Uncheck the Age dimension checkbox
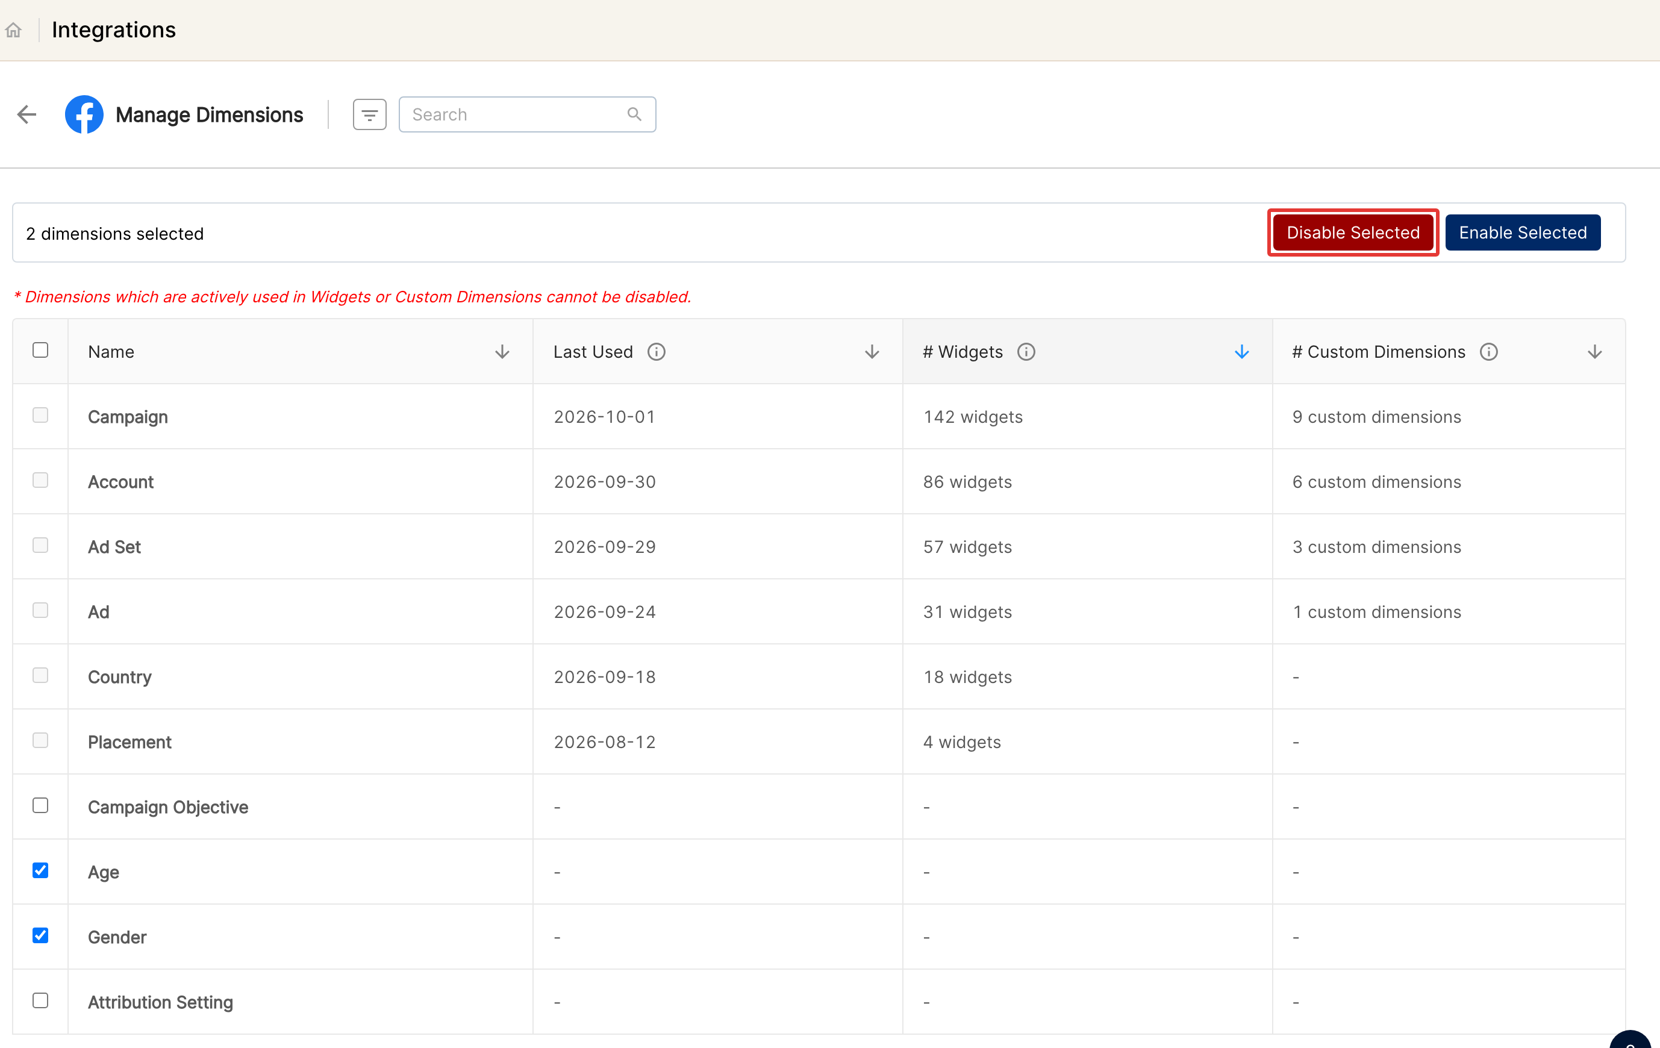This screenshot has width=1660, height=1048. point(41,870)
